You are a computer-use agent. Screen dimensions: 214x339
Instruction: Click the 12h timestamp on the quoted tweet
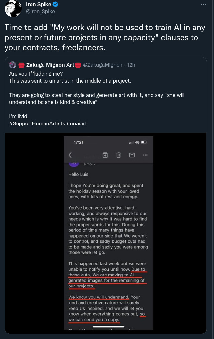pos(131,65)
